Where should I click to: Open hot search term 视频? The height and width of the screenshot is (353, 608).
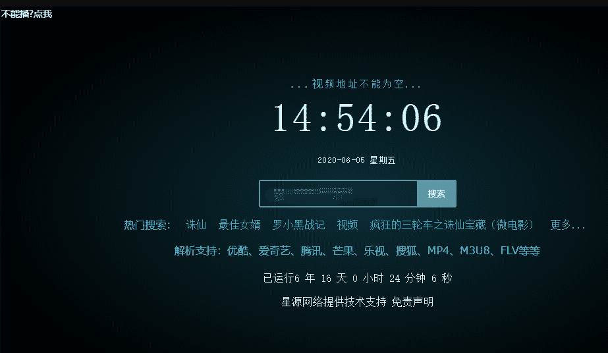pyautogui.click(x=347, y=225)
